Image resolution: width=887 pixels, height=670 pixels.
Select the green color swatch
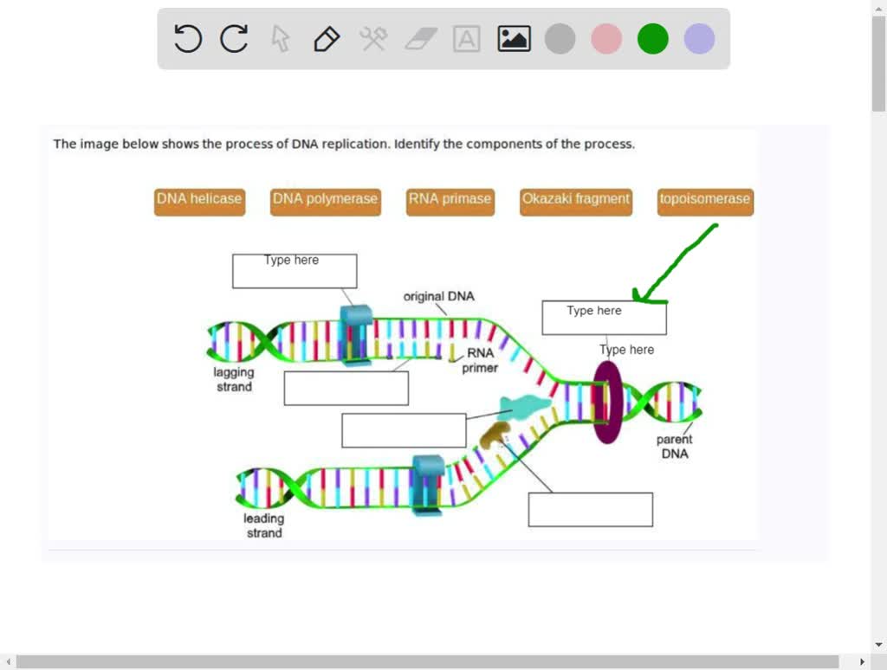click(x=652, y=38)
